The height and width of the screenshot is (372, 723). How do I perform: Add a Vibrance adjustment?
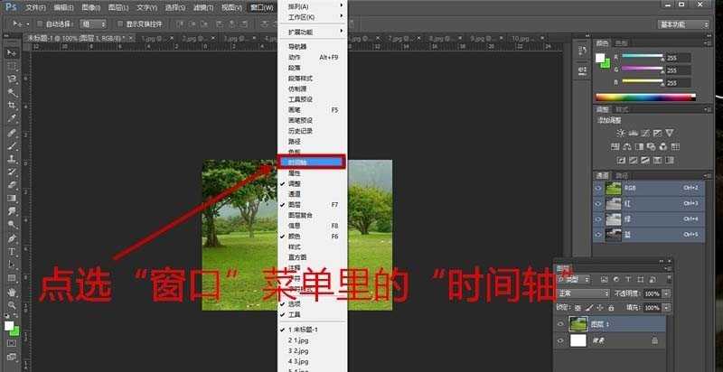coord(670,133)
